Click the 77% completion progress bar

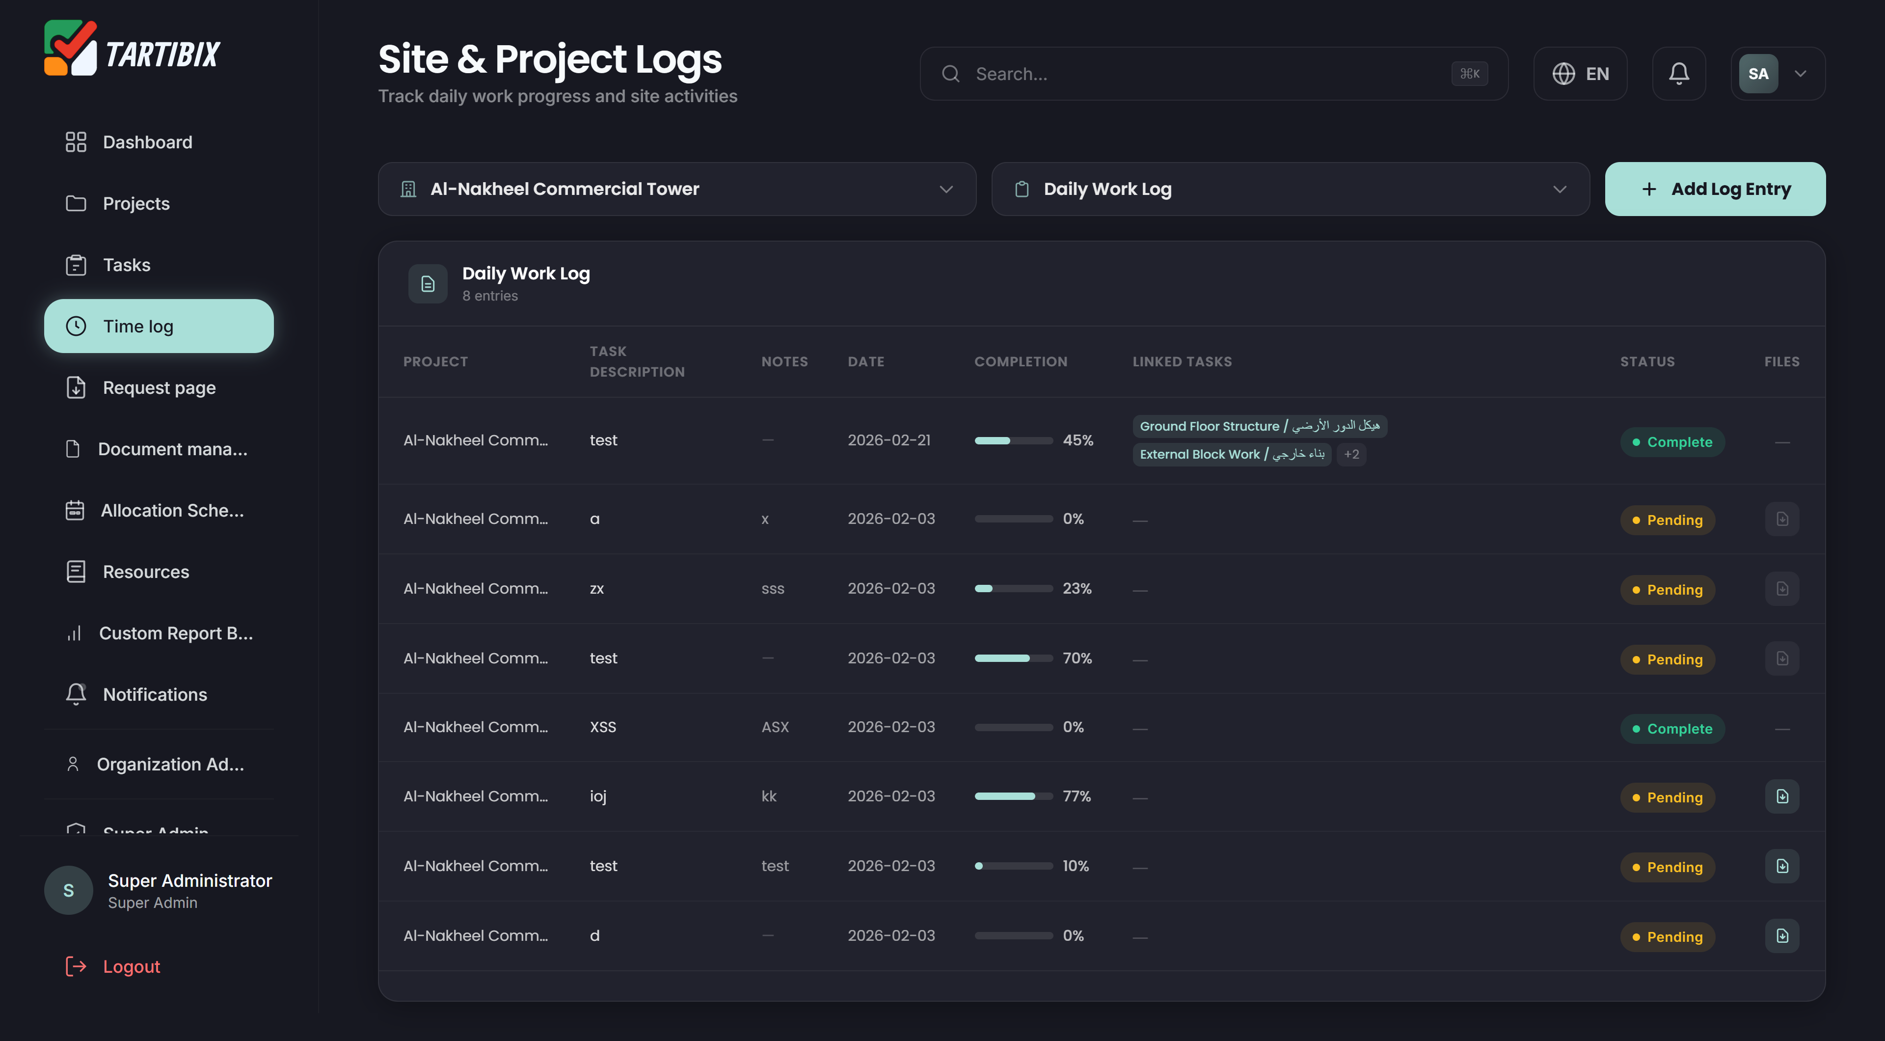pos(1014,796)
